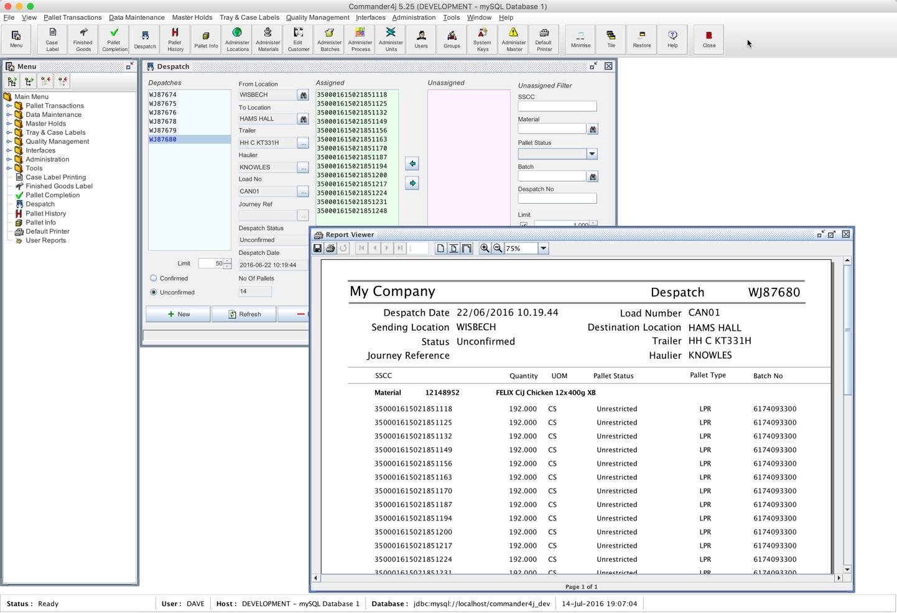Open the Pallet Transactions menu
The width and height of the screenshot is (897, 613).
tap(72, 17)
